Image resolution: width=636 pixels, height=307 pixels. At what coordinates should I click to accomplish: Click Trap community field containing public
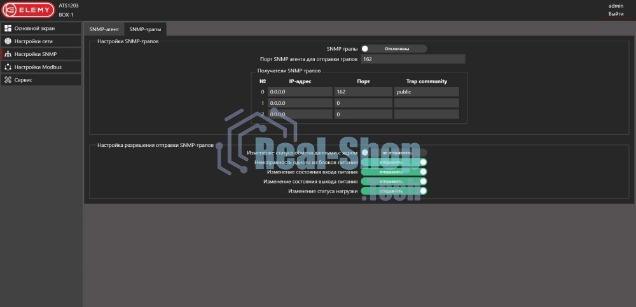click(426, 92)
